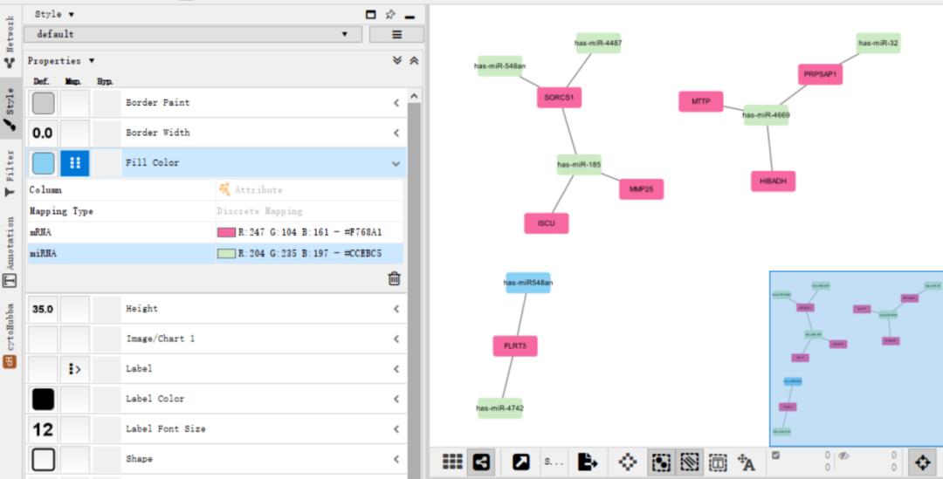Select the MTTP node
The image size is (943, 479).
700,101
